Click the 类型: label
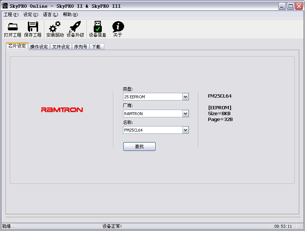 click(128, 89)
